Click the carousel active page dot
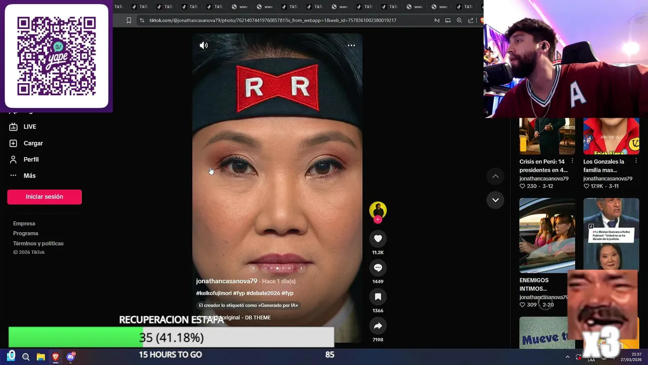This screenshot has width=648, height=365. (x=277, y=268)
